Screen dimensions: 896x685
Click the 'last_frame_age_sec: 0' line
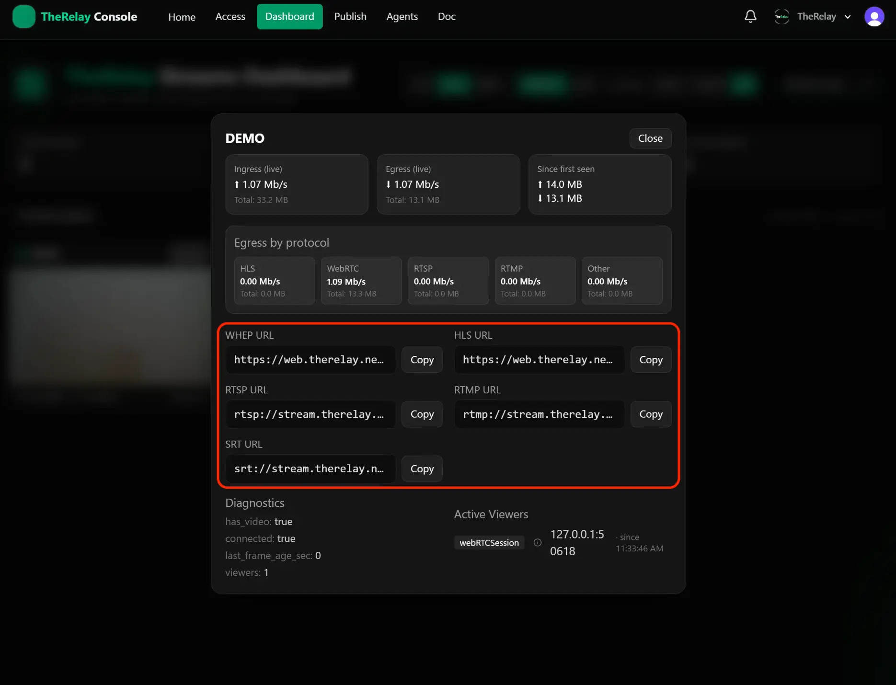click(x=273, y=556)
